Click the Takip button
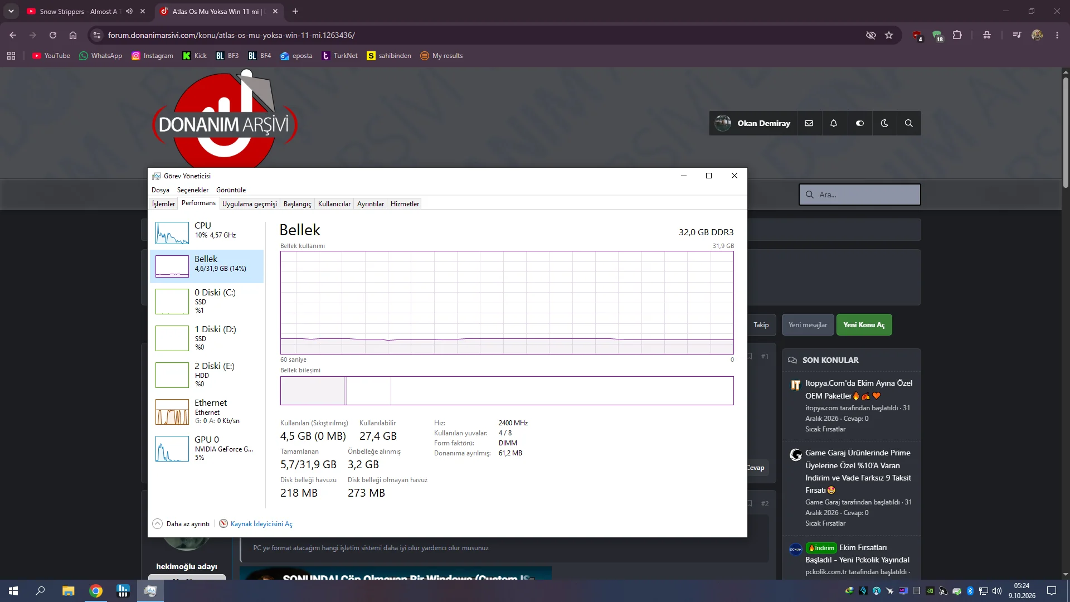The image size is (1070, 602). click(761, 325)
